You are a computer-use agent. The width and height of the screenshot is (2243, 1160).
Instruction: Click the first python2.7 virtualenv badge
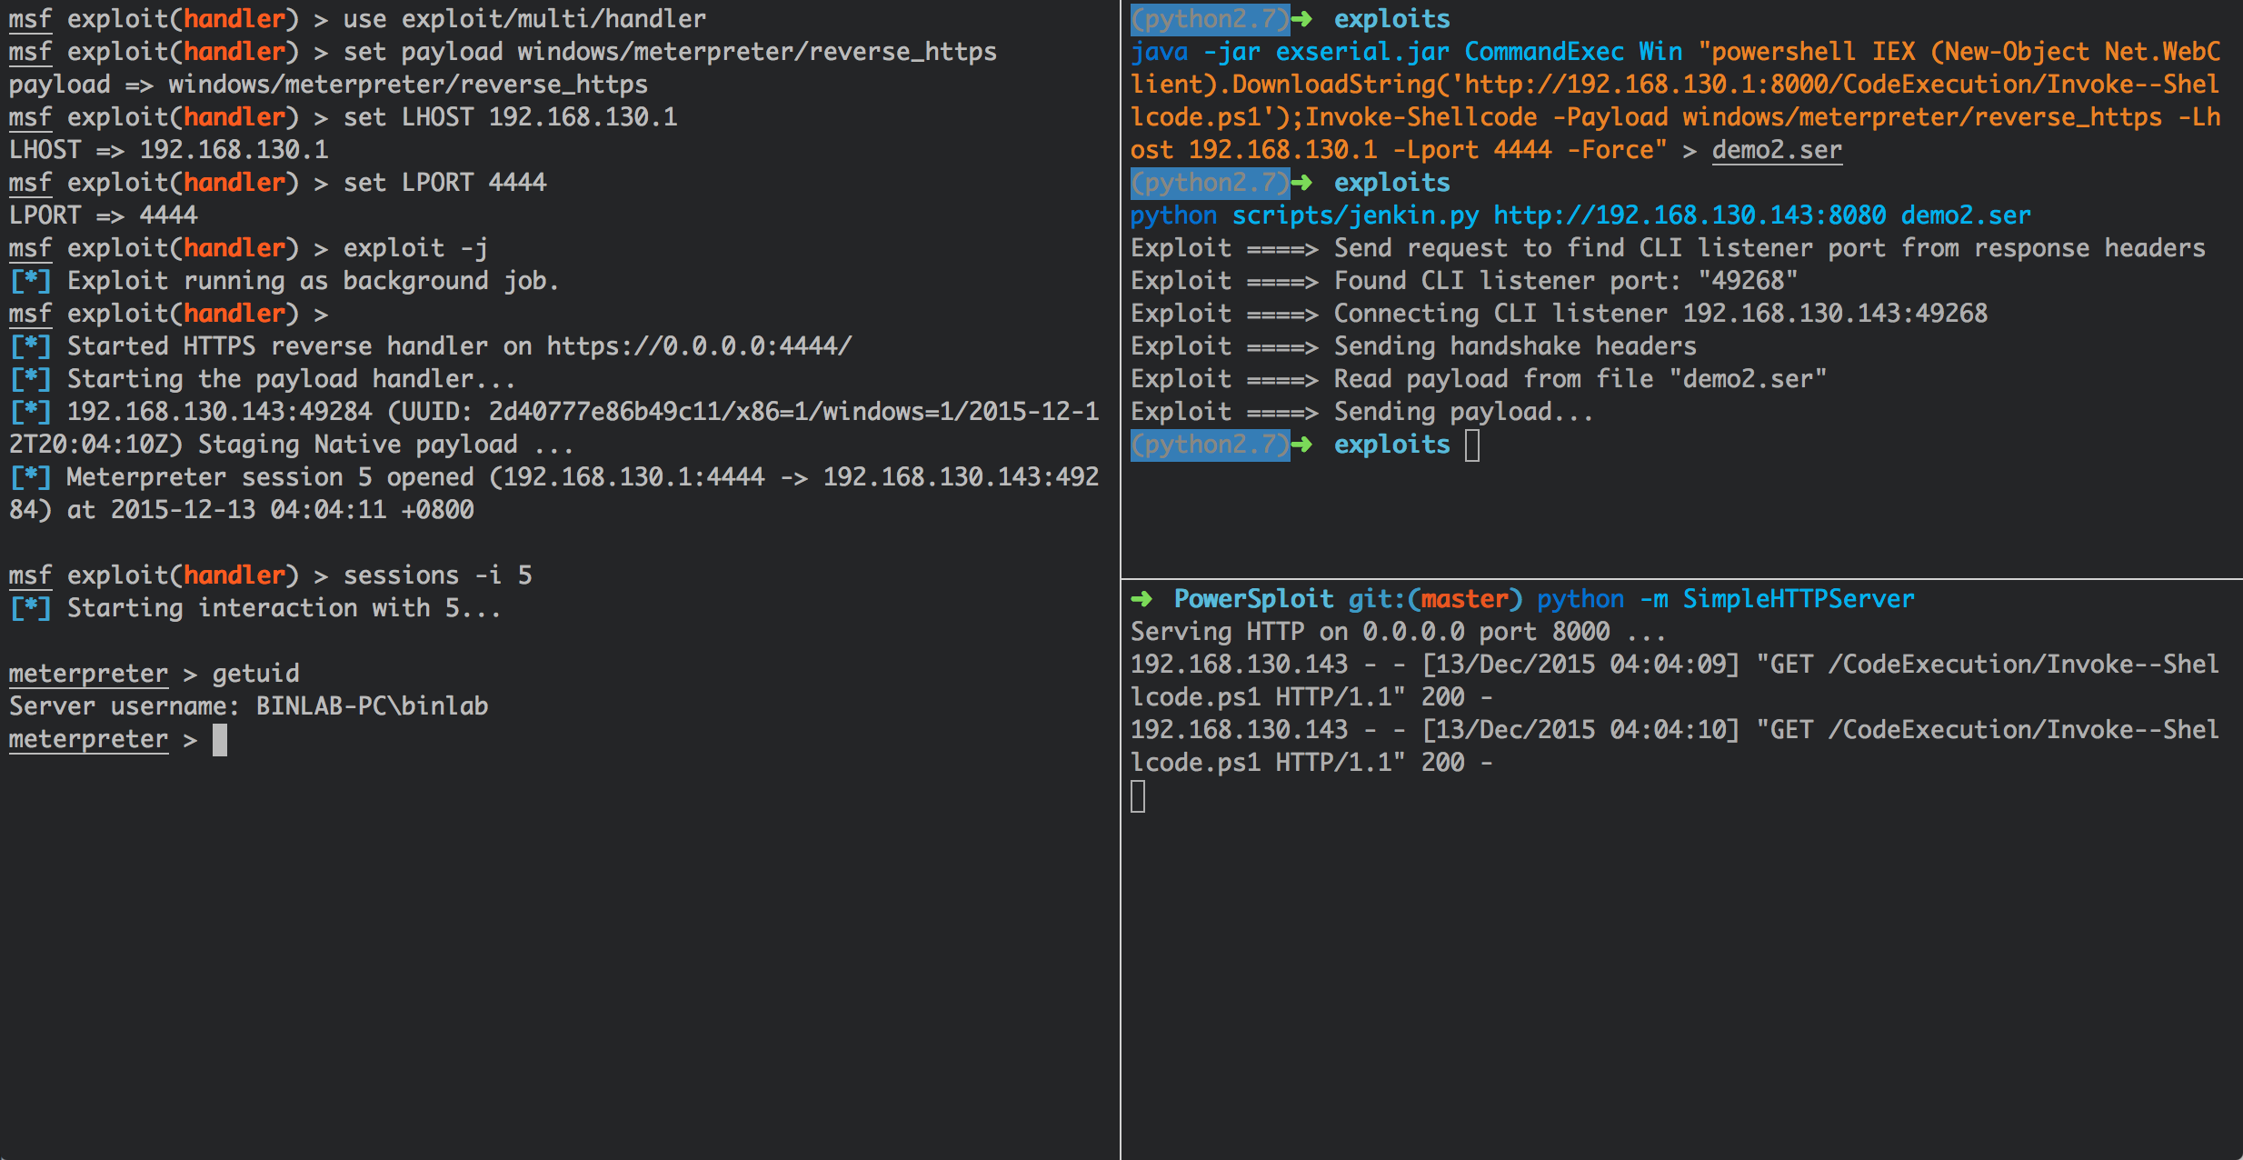[x=1209, y=19]
